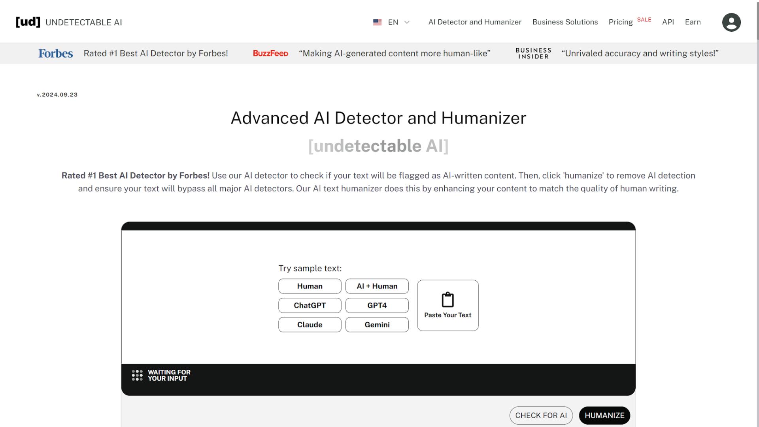Open the Earn link in header
Viewport: 759px width, 427px height.
(x=692, y=22)
